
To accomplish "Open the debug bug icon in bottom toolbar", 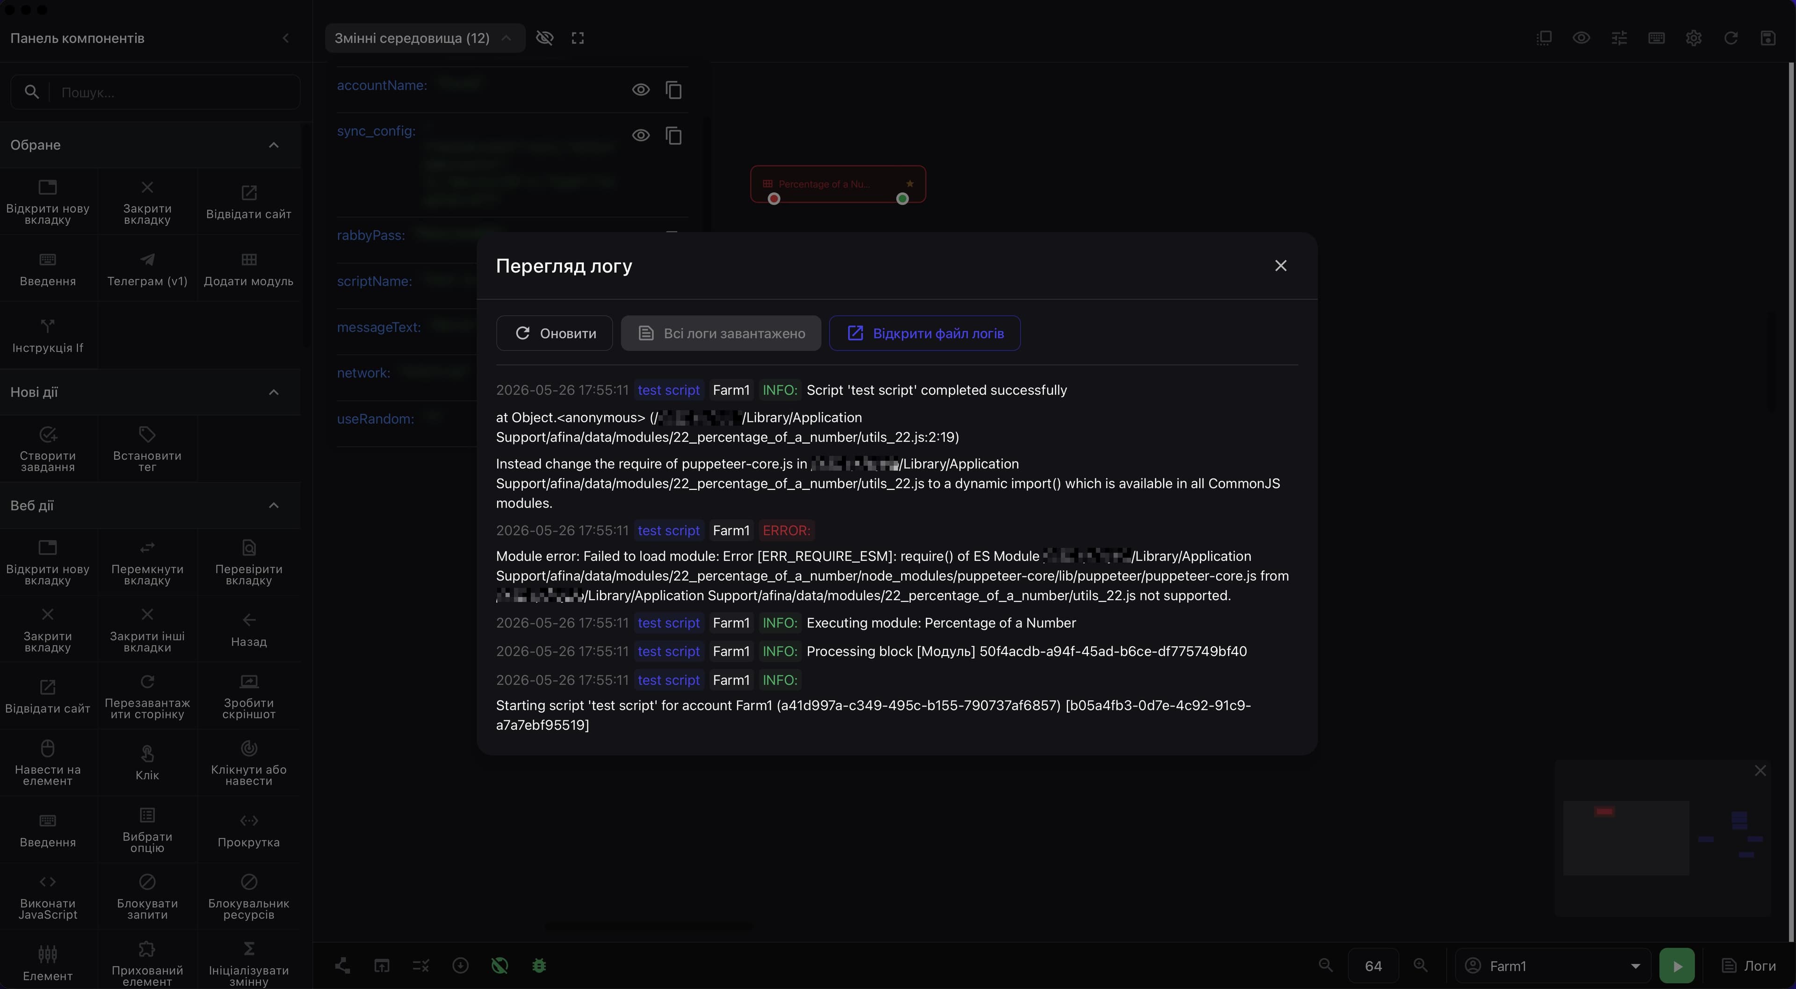I will (x=539, y=966).
